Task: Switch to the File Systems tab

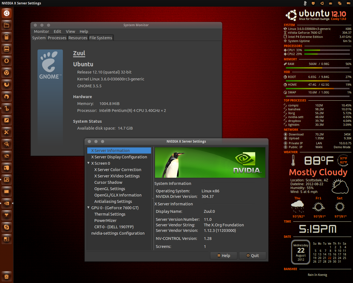Action: [x=101, y=38]
